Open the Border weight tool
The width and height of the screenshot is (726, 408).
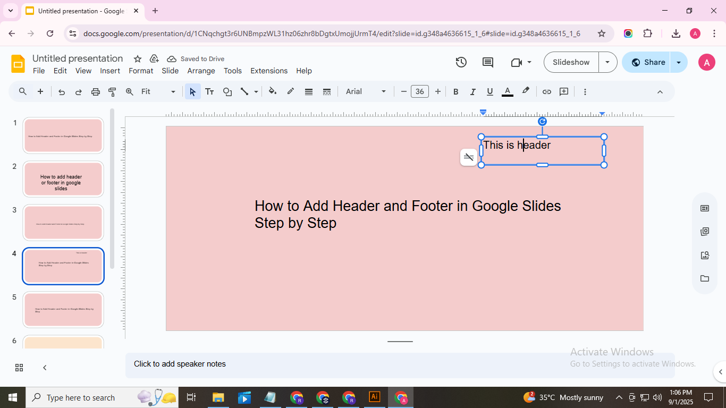pos(309,92)
